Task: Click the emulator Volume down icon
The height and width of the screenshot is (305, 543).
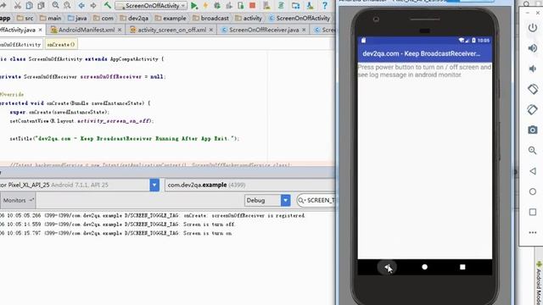Action: coord(533,69)
